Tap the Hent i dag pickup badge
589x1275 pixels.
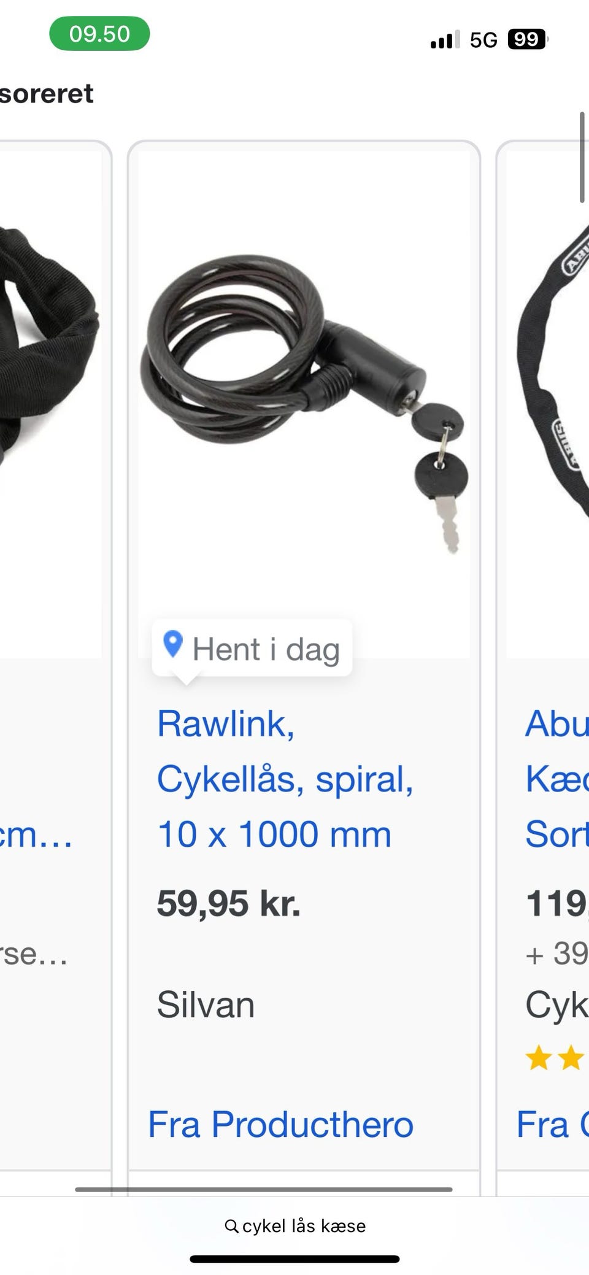click(252, 649)
